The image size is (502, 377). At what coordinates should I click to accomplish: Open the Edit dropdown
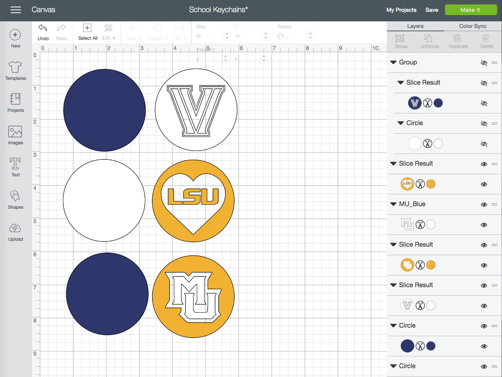[x=109, y=38]
